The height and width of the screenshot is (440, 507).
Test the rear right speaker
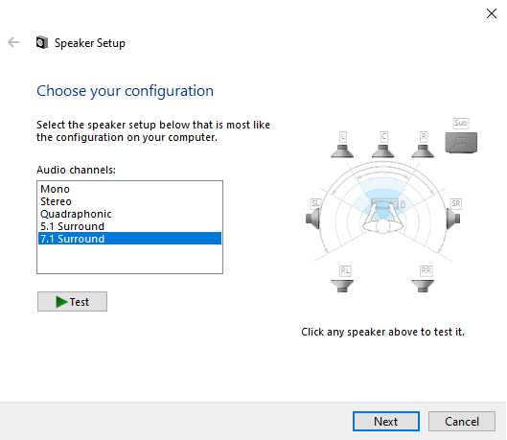tap(423, 286)
